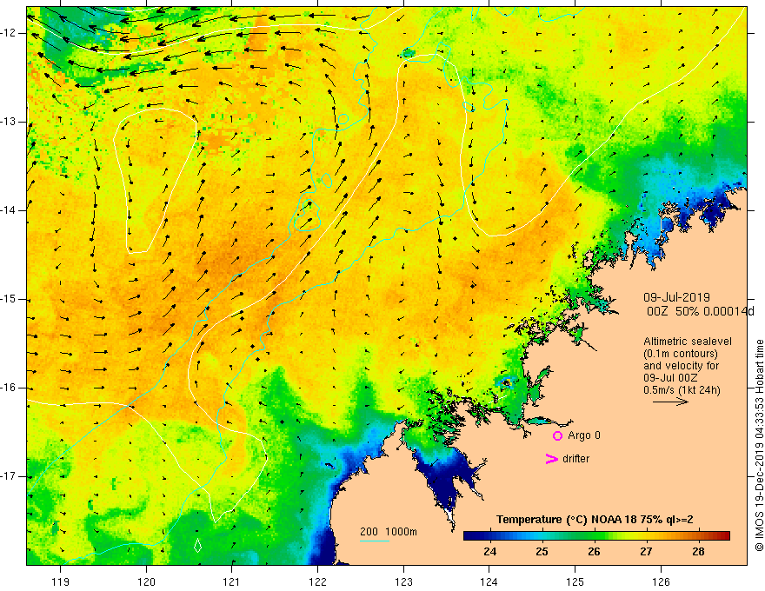Click the latitude axis label -13

tap(10, 122)
